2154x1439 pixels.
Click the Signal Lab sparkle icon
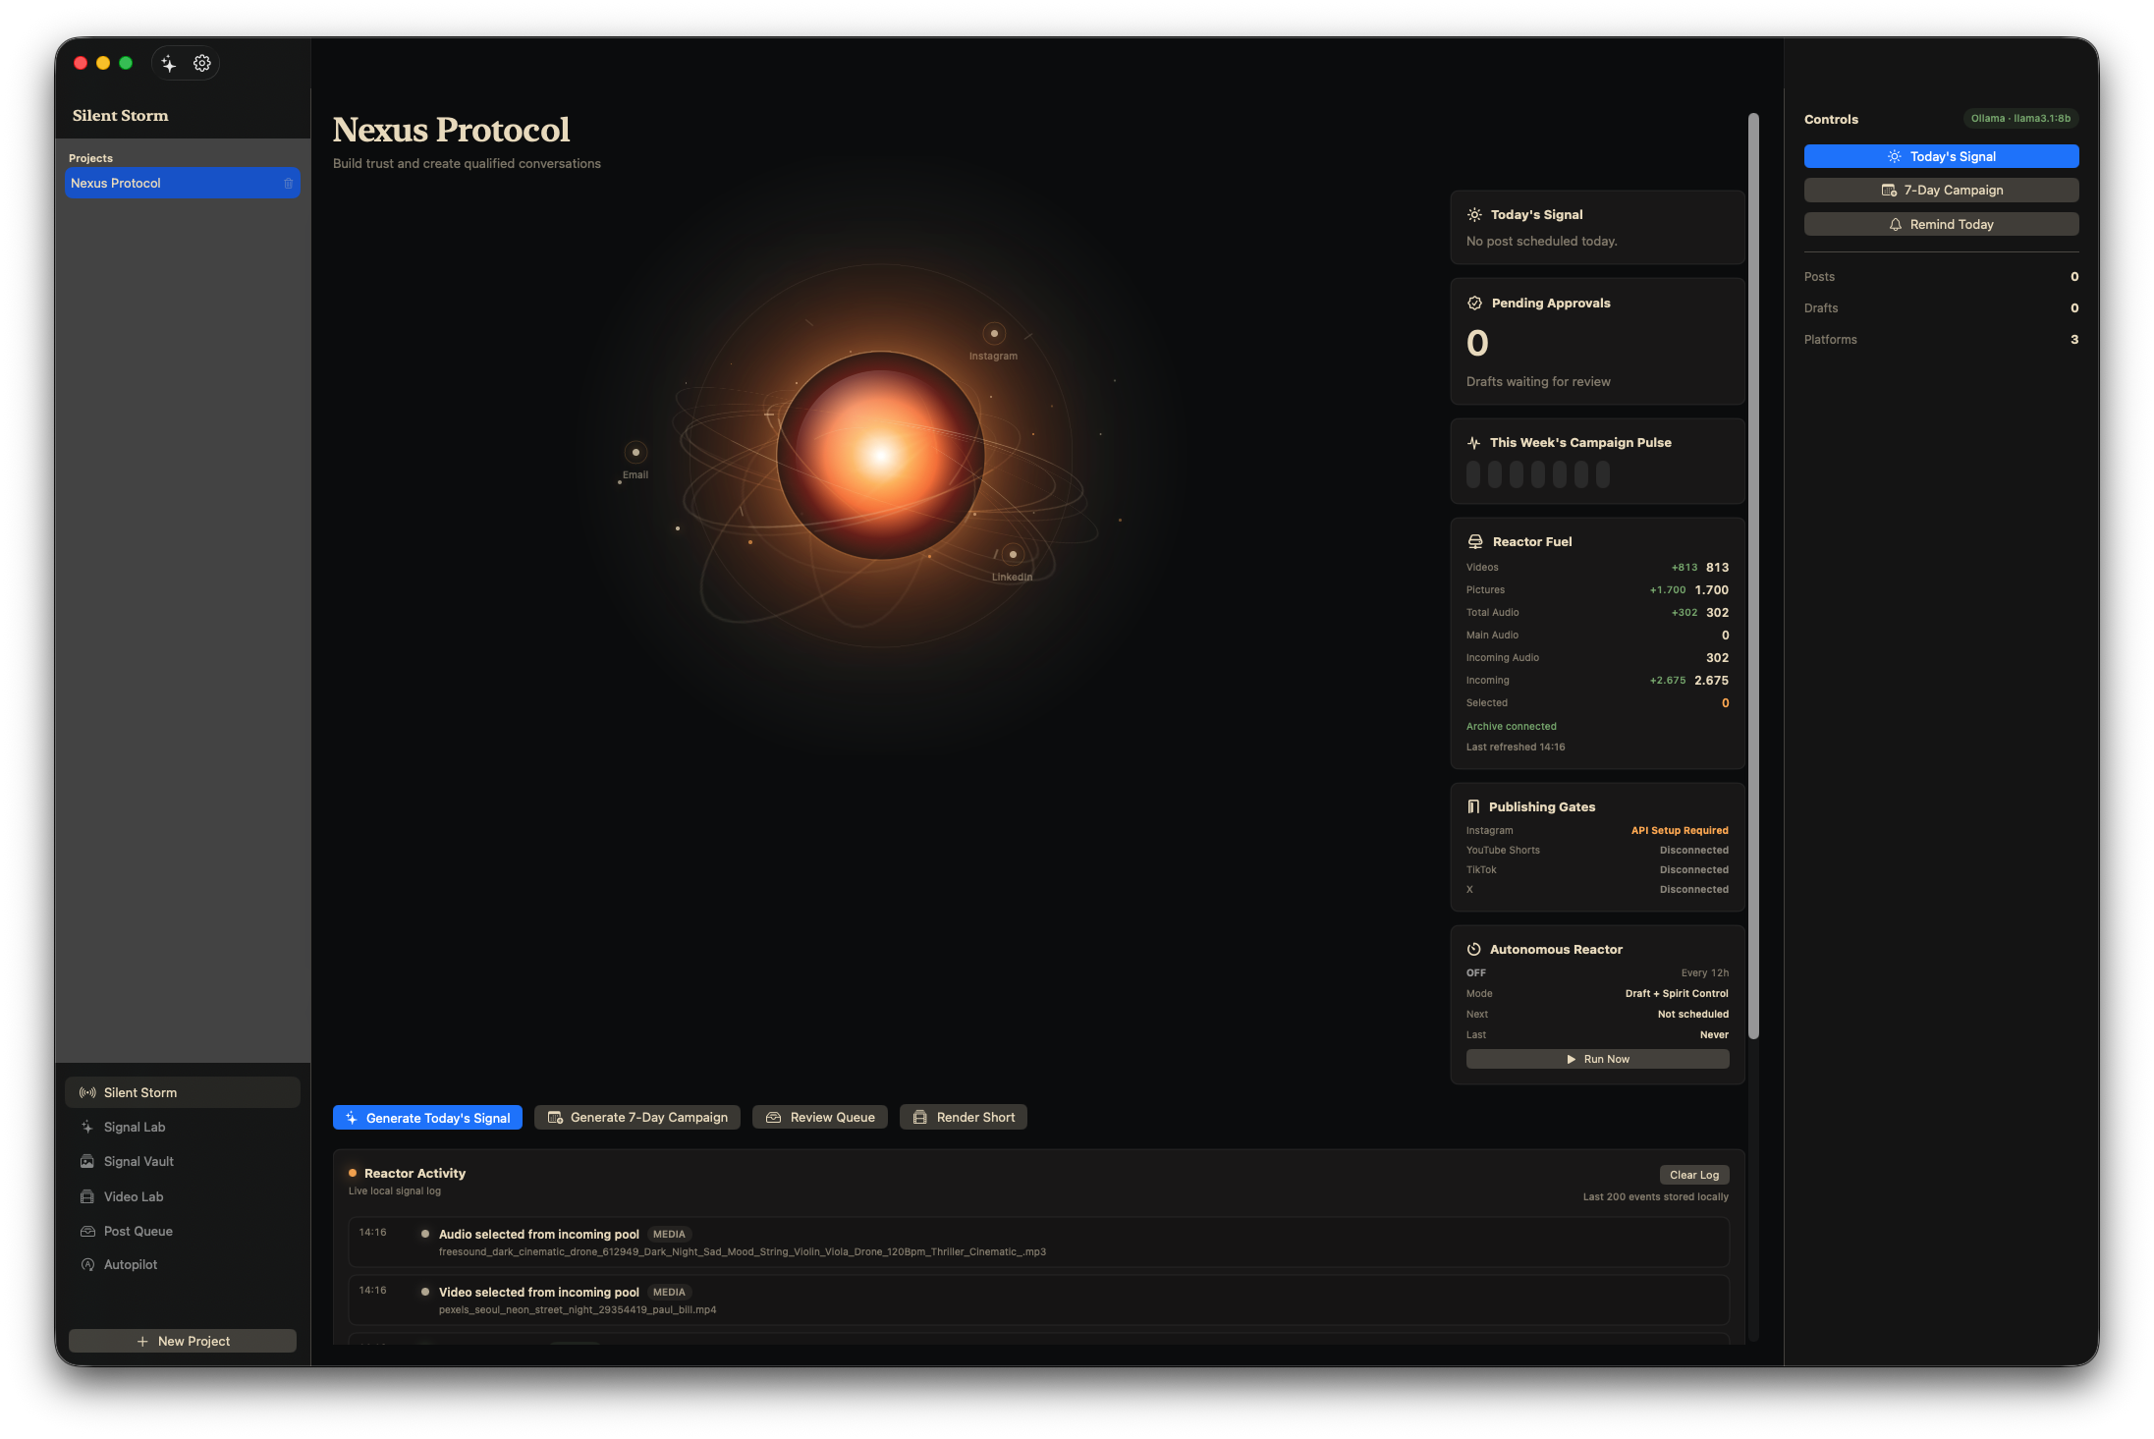(x=87, y=1128)
